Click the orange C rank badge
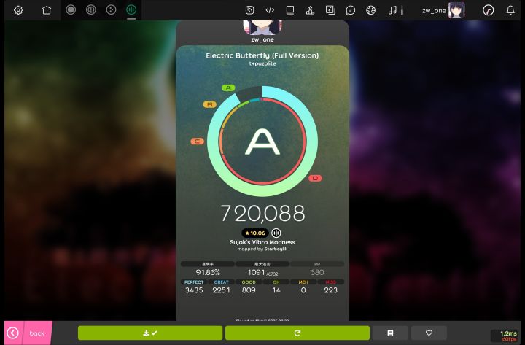Screen dimensions: 525x345 [197, 142]
